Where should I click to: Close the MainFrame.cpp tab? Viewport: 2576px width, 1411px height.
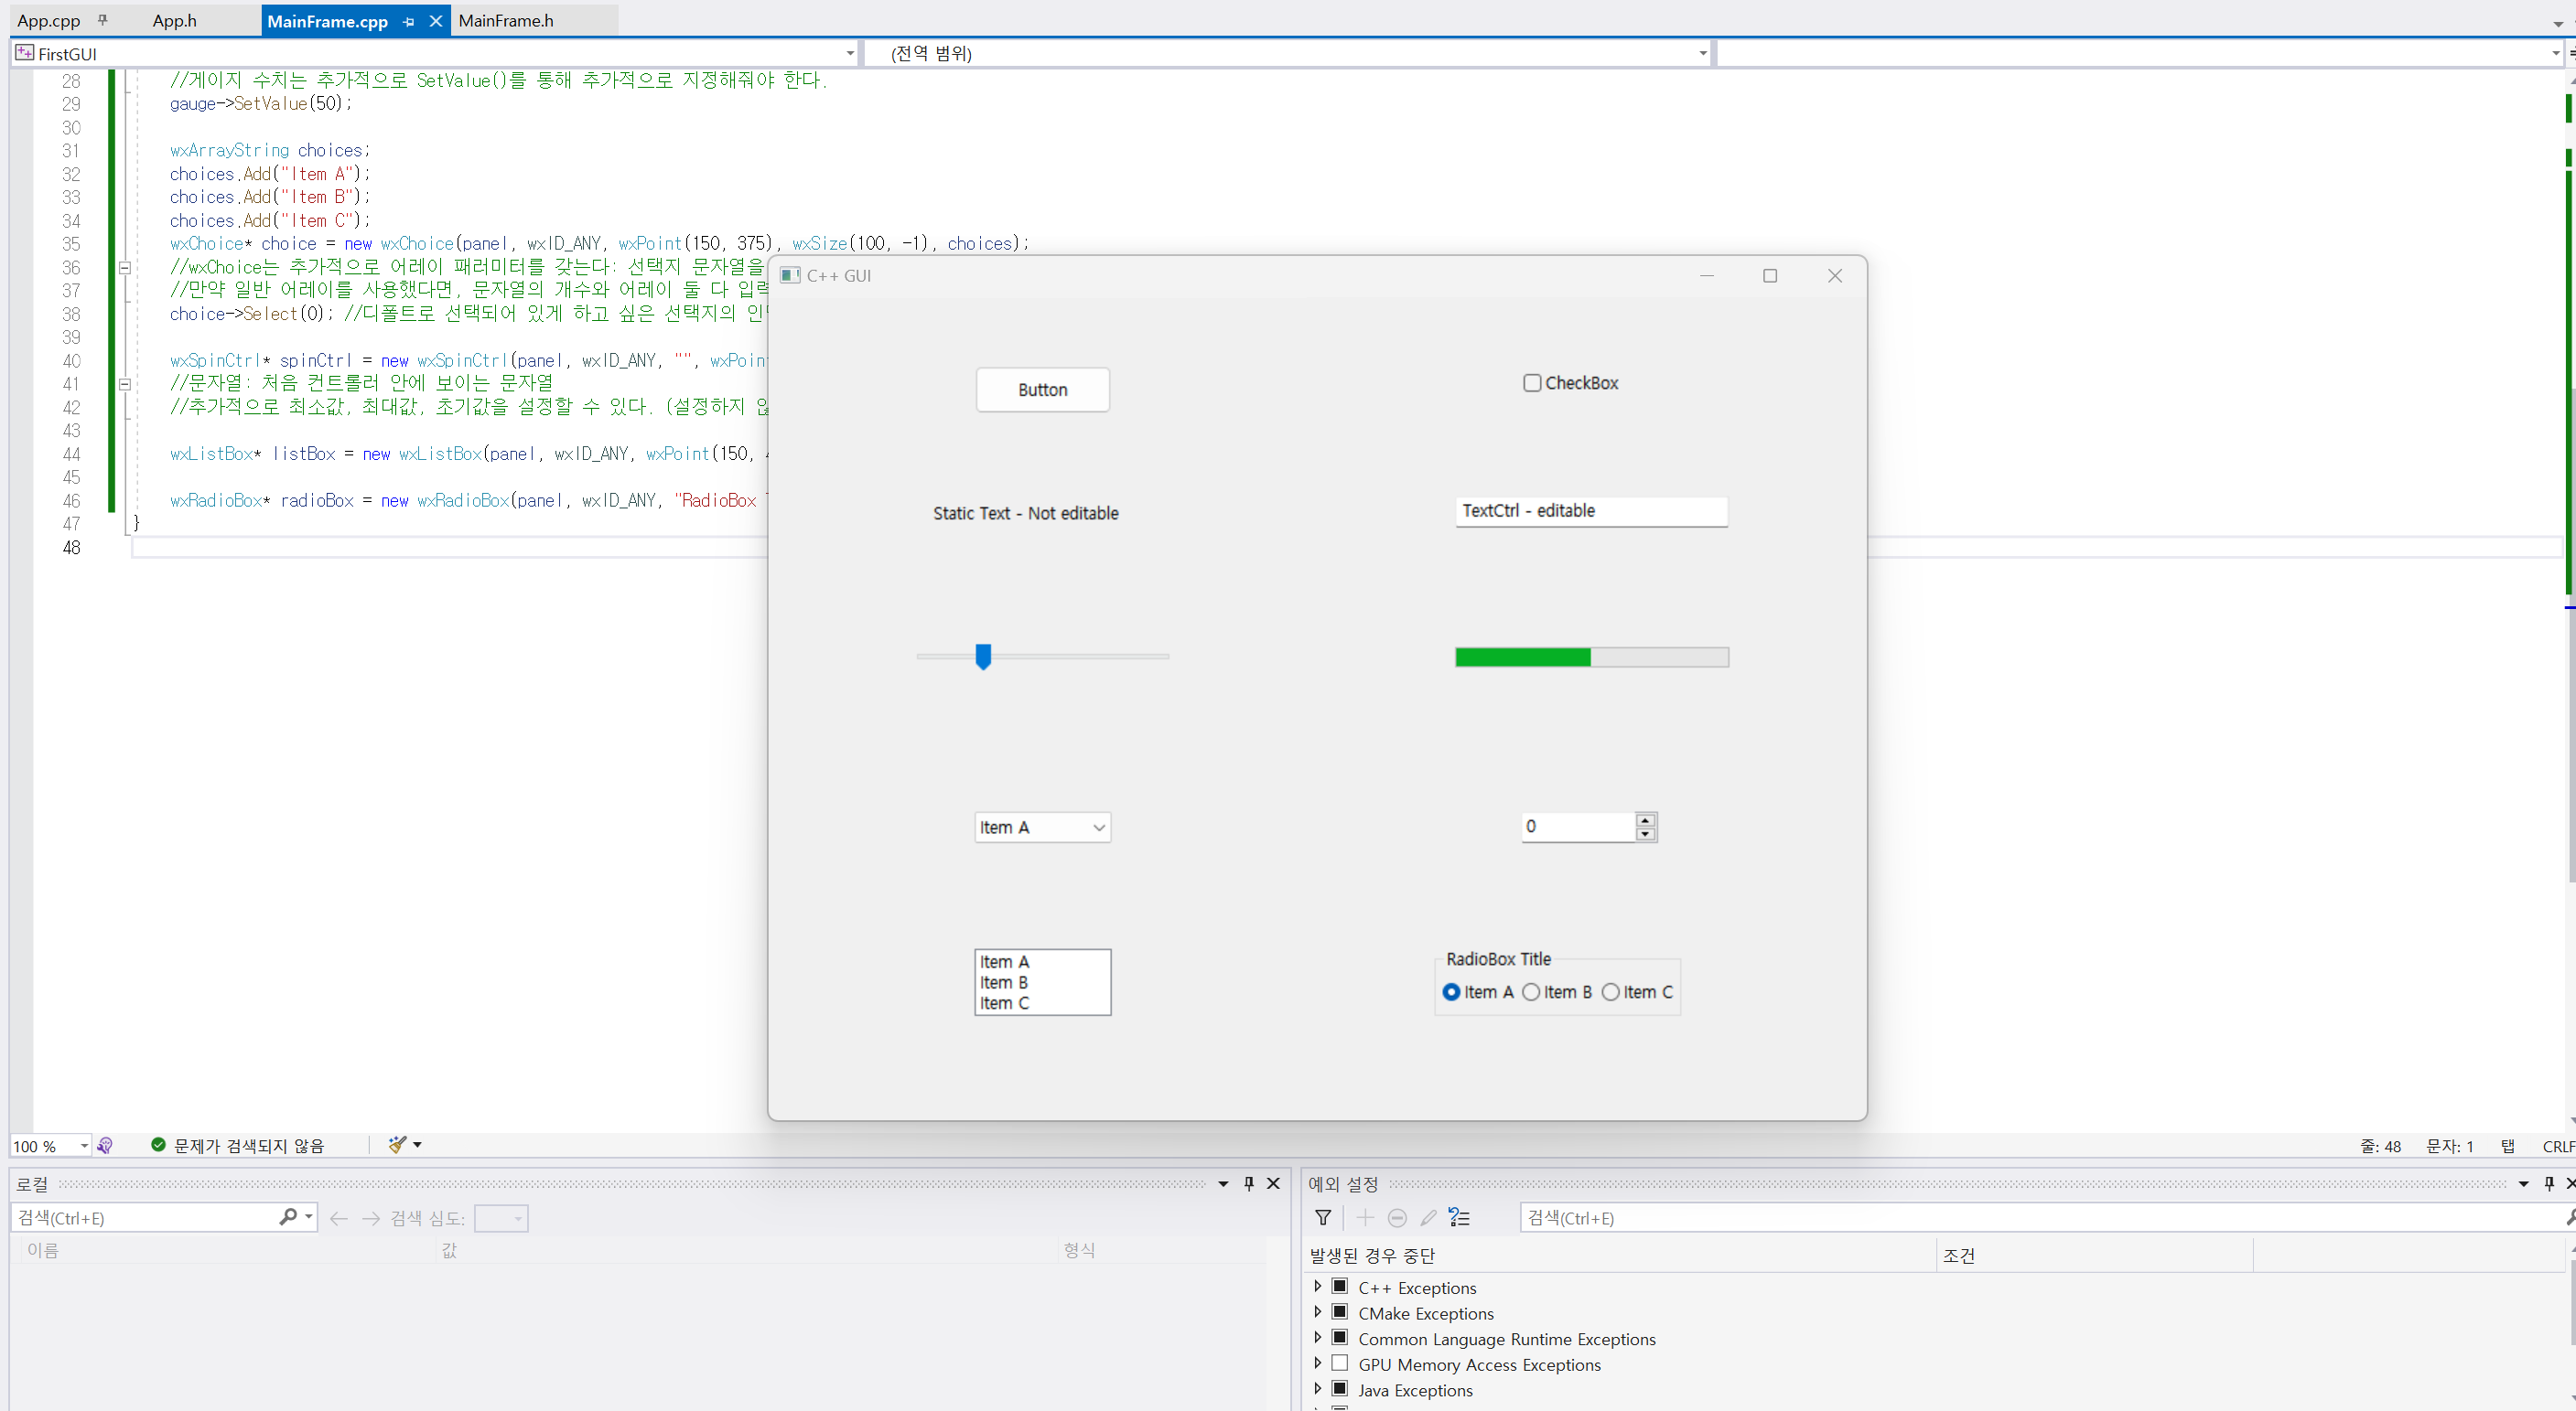pyautogui.click(x=436, y=21)
